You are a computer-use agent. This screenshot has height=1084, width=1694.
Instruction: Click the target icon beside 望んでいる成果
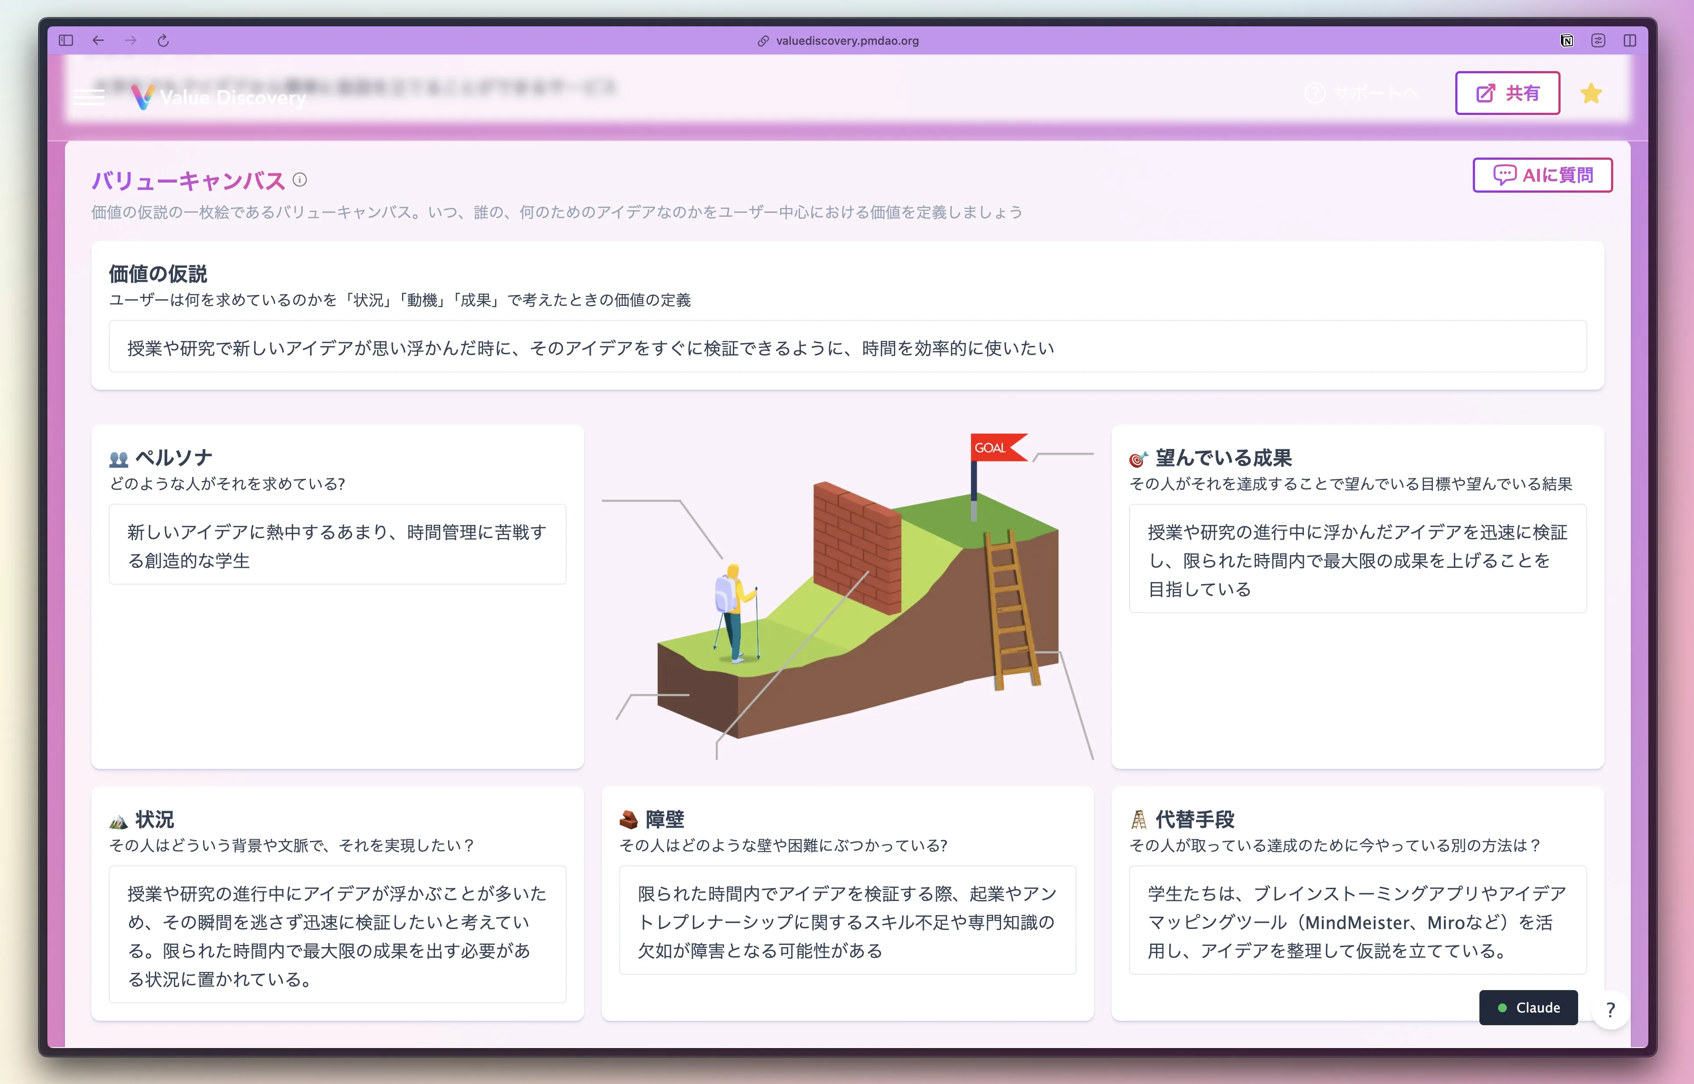point(1139,459)
